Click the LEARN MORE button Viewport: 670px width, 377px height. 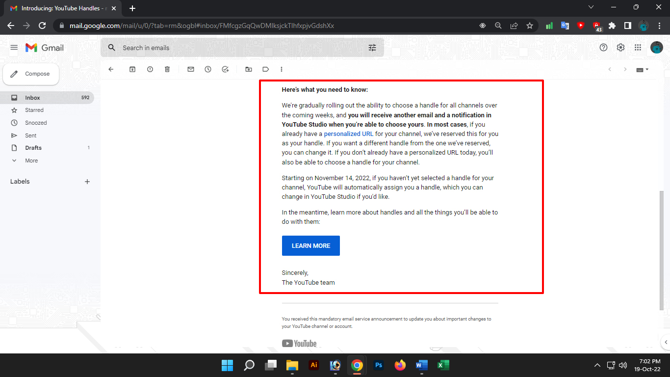click(x=311, y=246)
